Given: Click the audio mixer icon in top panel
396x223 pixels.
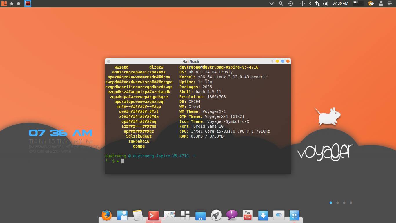Looking at the screenshot, I should pos(302,3).
